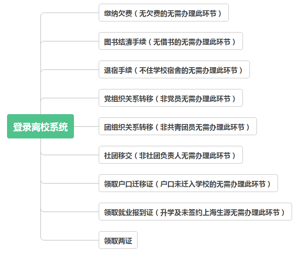Click the mind map's central topic 登录离校系统
The height and width of the screenshot is (253, 297).
coord(40,126)
